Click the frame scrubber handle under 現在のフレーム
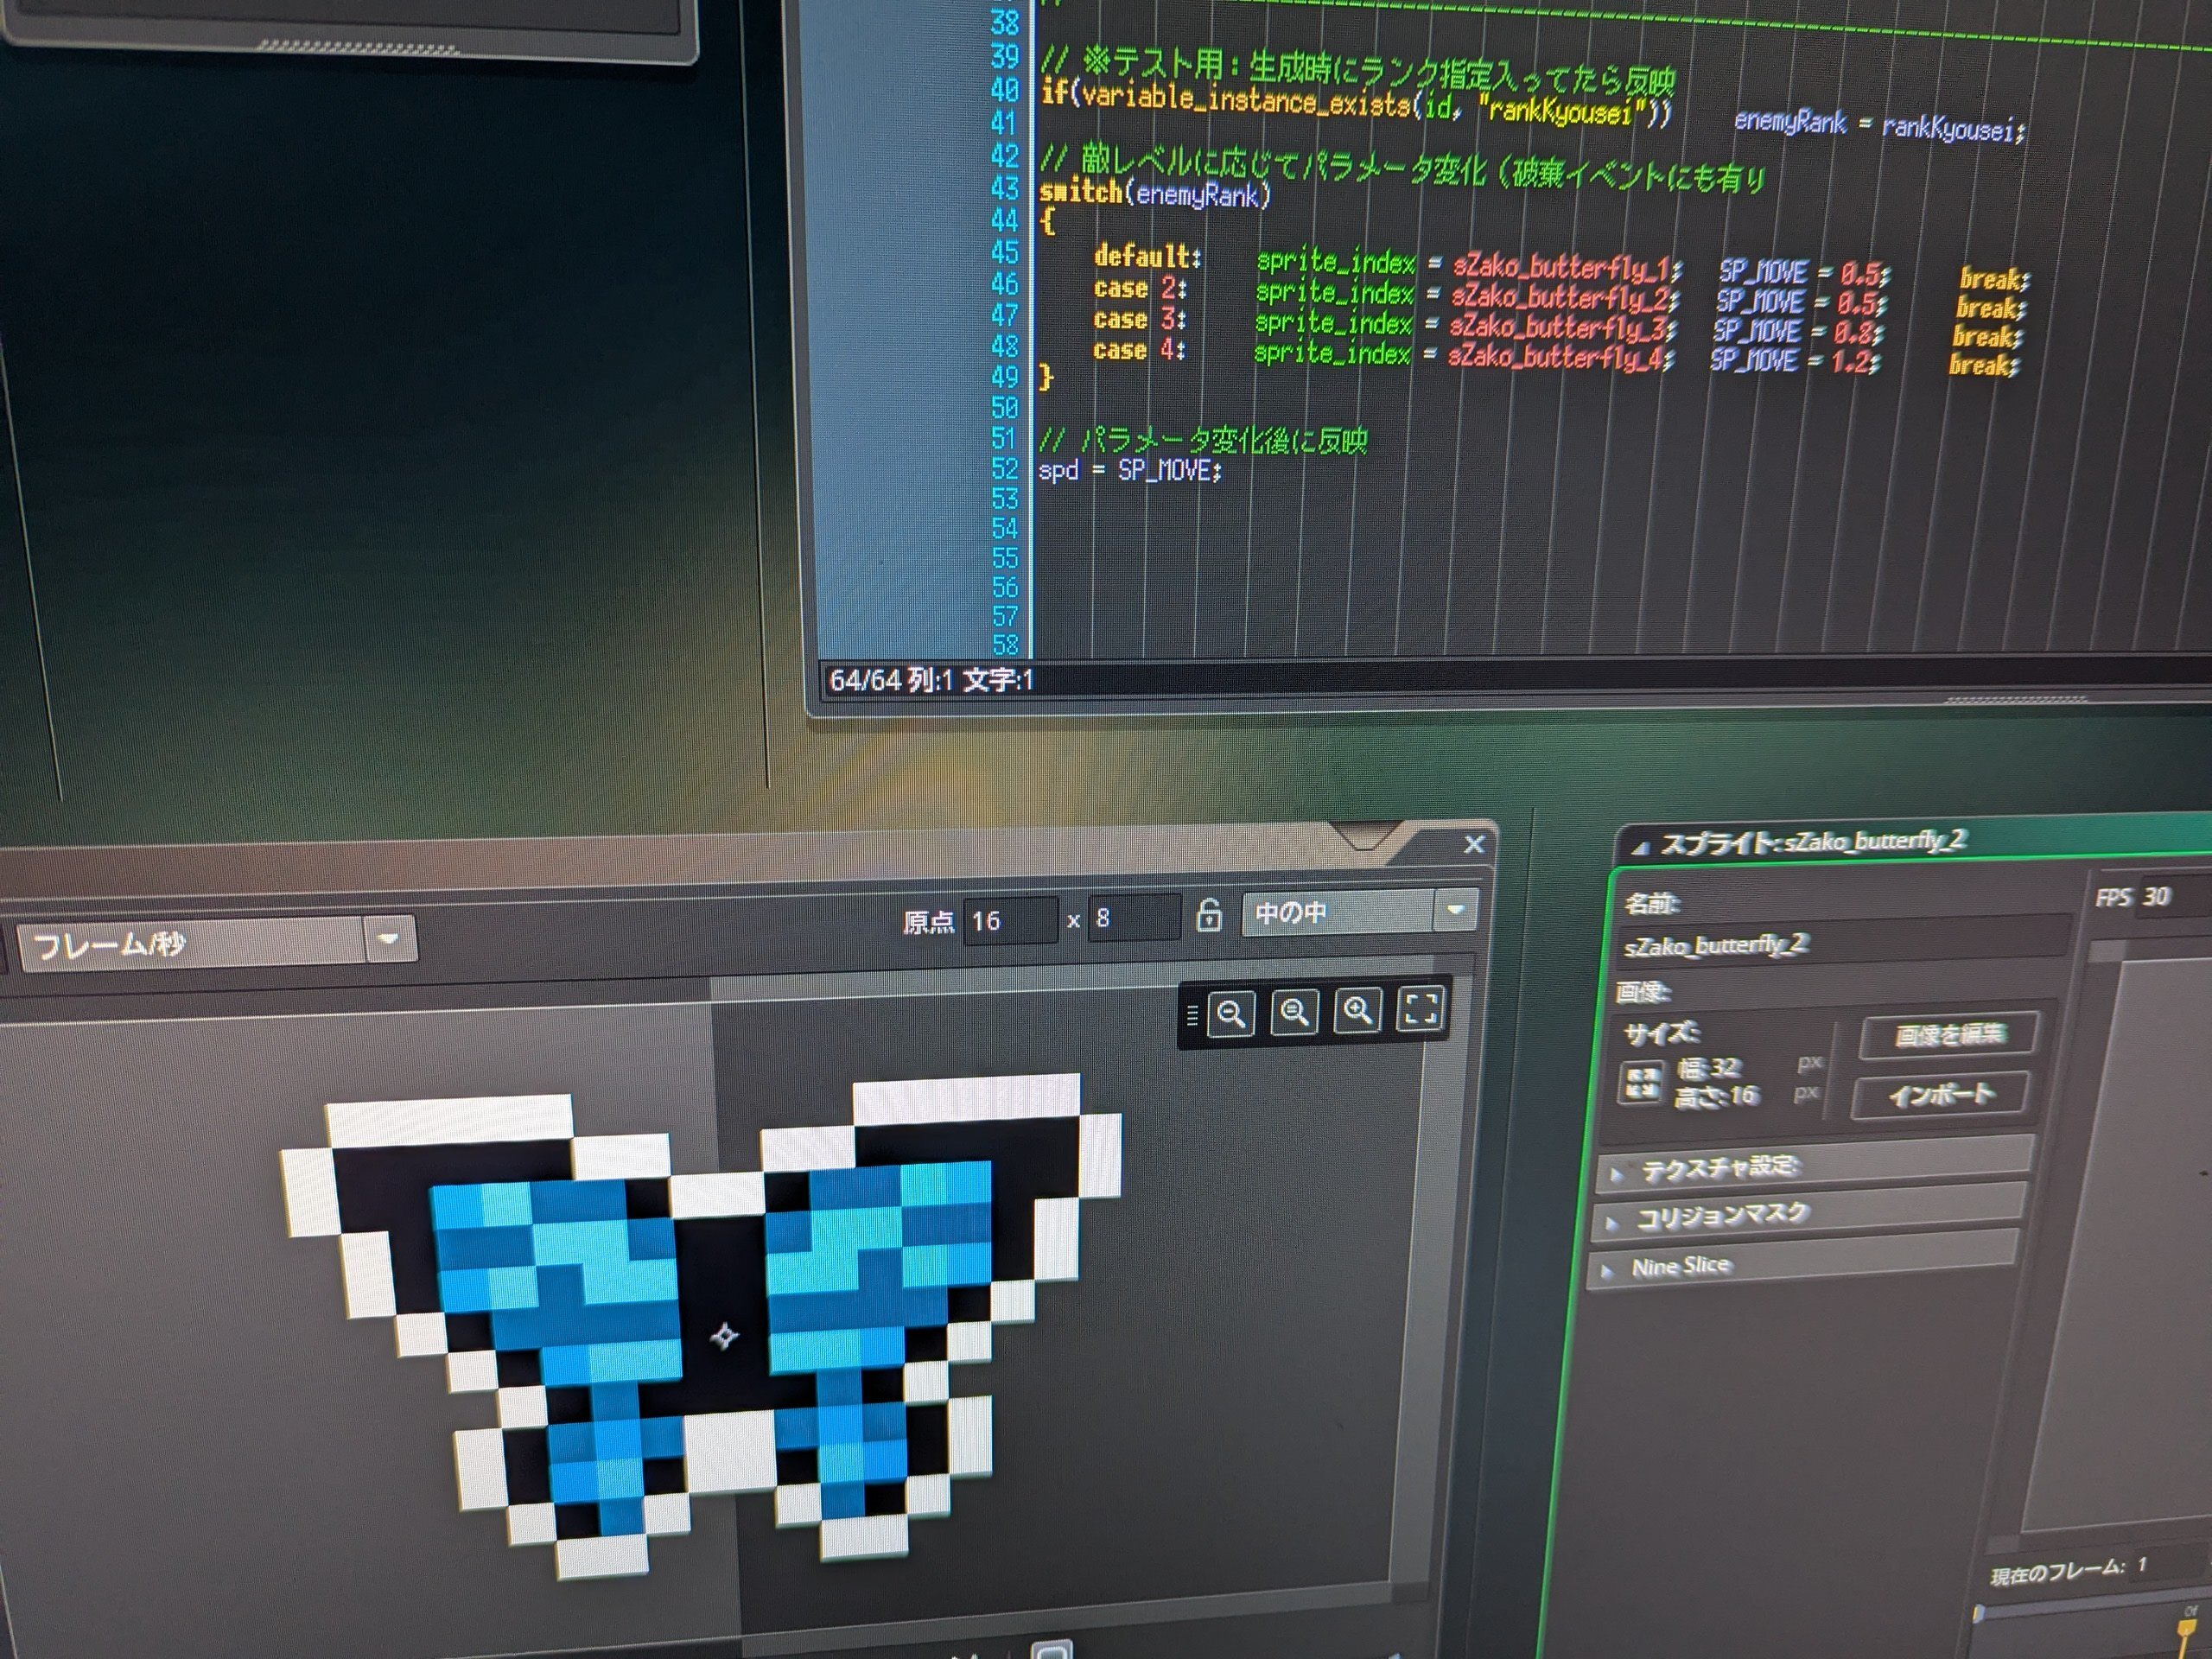This screenshot has height=1659, width=2212. [x=1978, y=1614]
